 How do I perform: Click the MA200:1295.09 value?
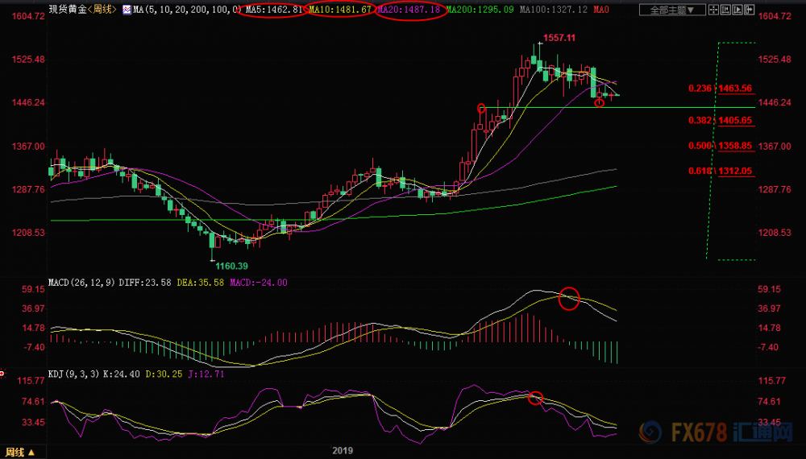(x=480, y=10)
